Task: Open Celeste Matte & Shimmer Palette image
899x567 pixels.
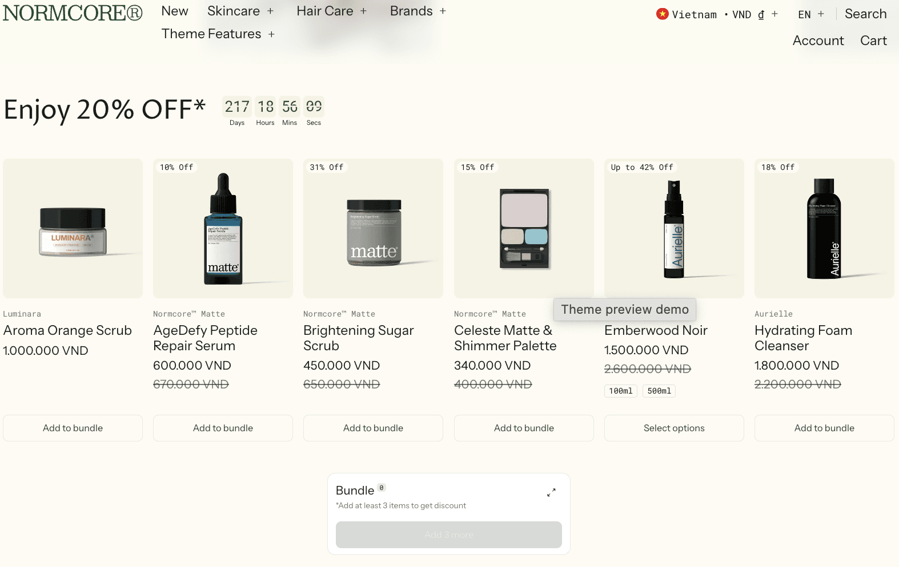Action: (x=524, y=228)
